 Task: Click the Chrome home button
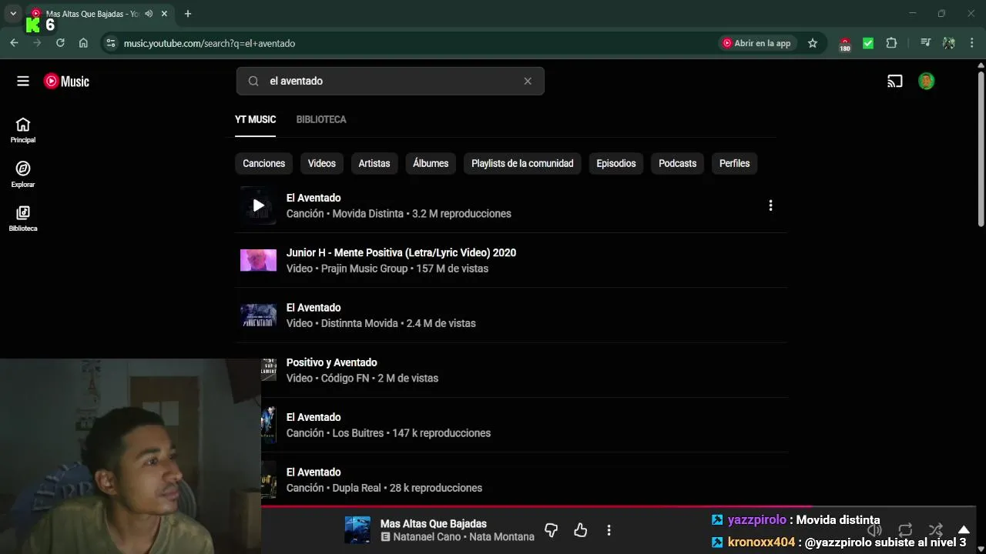tap(83, 43)
